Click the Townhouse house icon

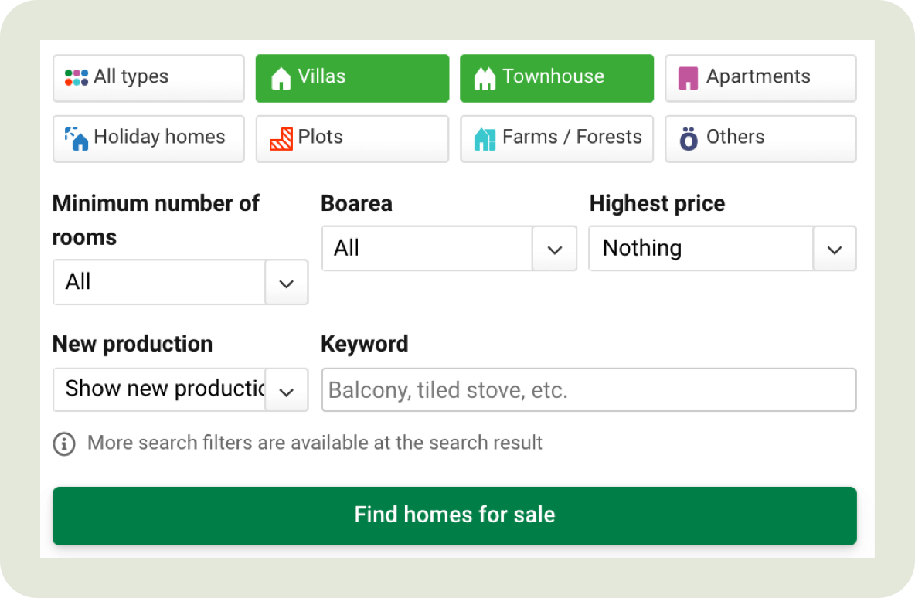pyautogui.click(x=486, y=76)
